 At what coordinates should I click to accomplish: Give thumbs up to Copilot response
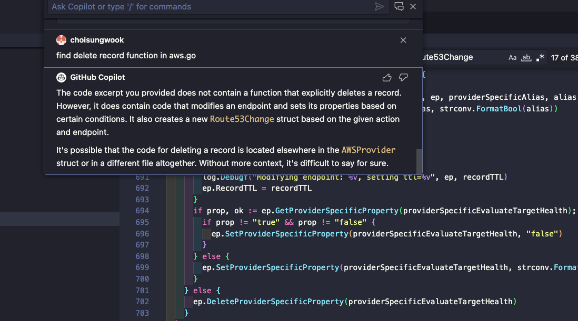click(x=387, y=78)
